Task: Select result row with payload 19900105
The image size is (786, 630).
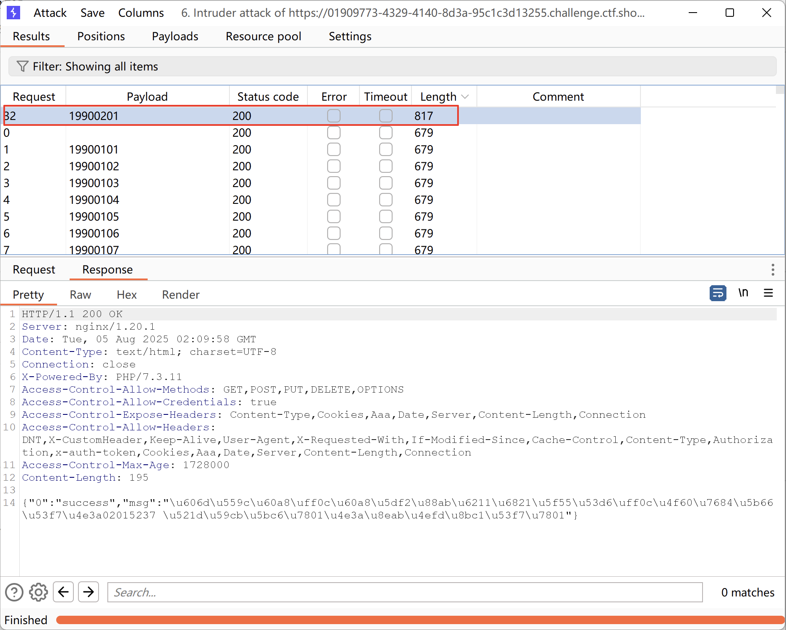Action: click(x=322, y=216)
